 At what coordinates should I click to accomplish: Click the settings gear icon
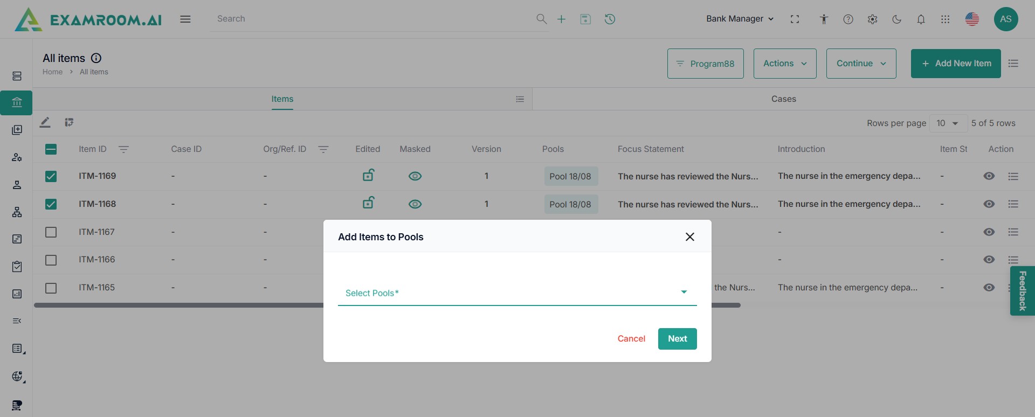872,19
